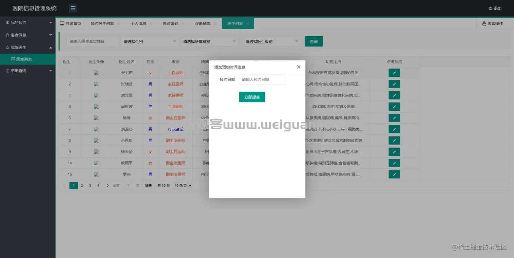Click the page number jump input
The height and width of the screenshot is (258, 514).
[x=128, y=186]
